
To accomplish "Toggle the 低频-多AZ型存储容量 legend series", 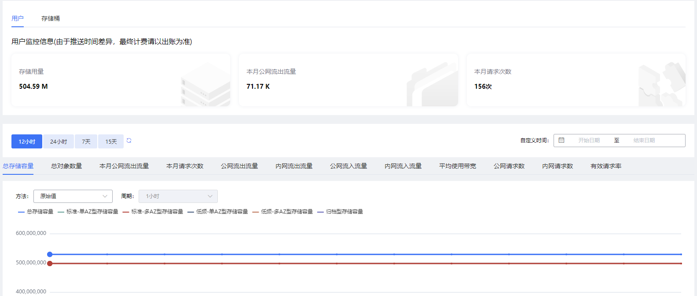I will pos(282,212).
